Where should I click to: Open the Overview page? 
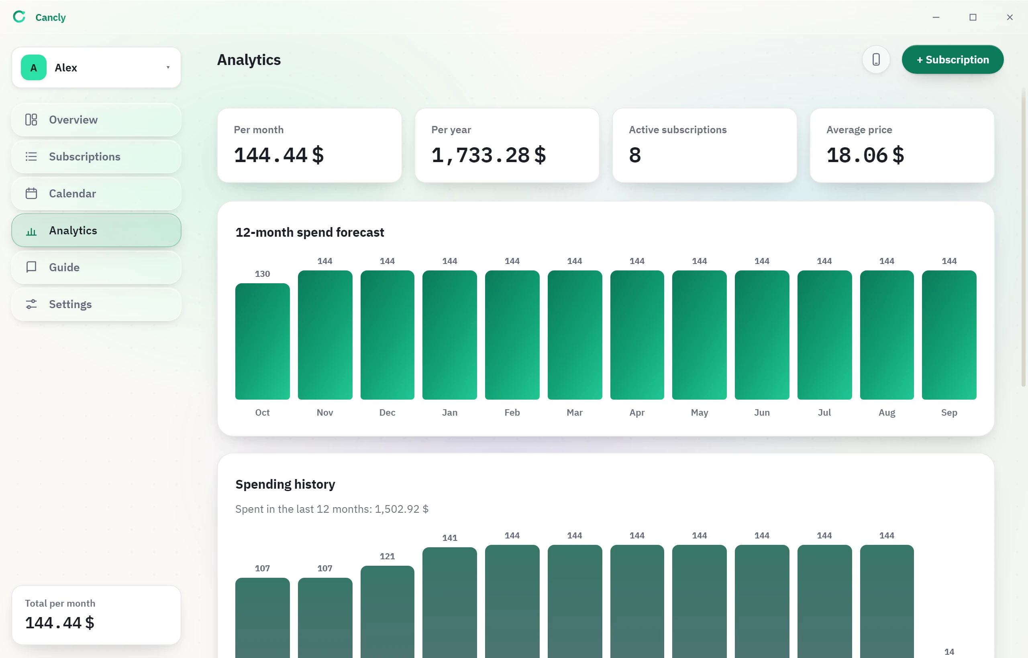96,120
